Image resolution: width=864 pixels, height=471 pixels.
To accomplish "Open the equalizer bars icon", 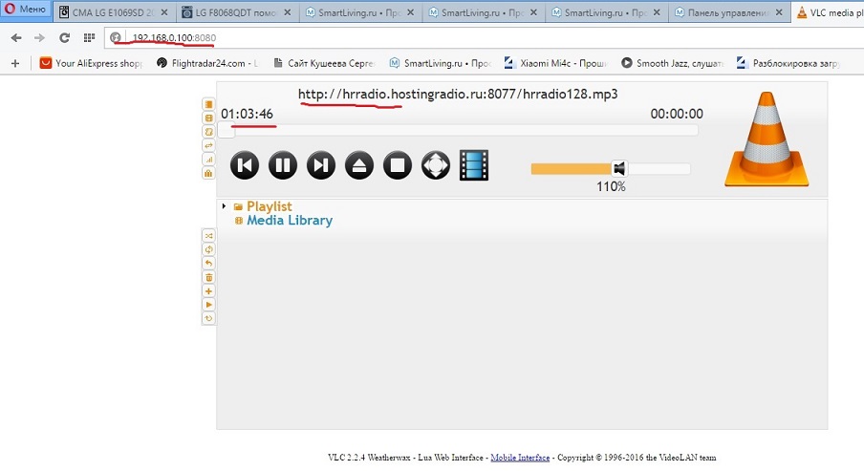I will tap(209, 160).
